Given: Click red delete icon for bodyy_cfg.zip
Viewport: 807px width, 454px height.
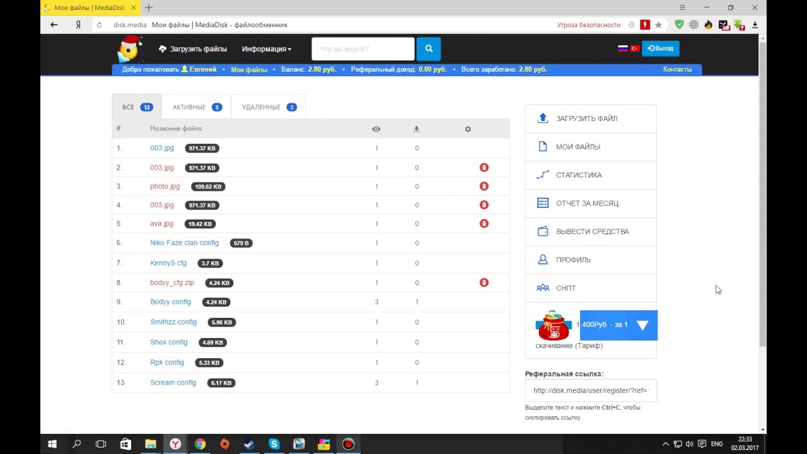Looking at the screenshot, I should point(484,282).
